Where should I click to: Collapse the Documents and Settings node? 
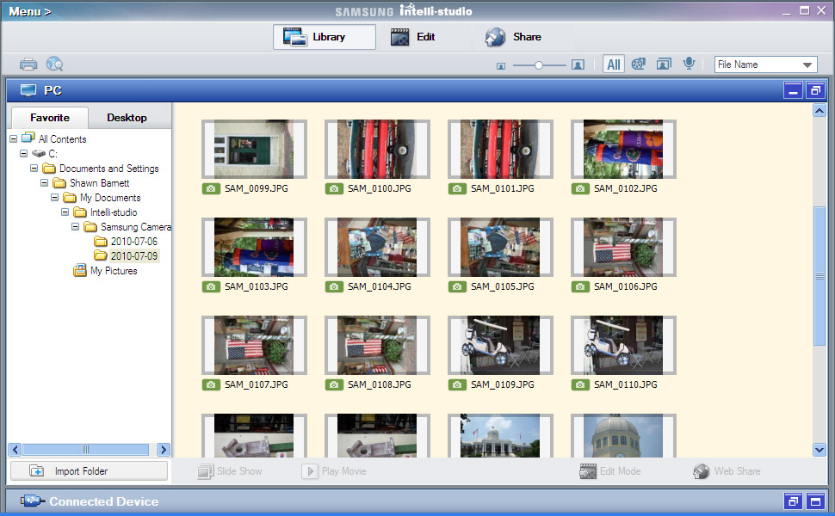[34, 169]
